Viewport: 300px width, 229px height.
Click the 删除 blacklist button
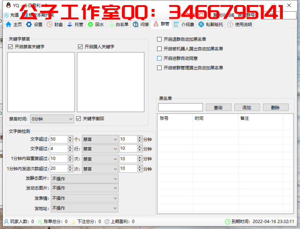pos(276,107)
